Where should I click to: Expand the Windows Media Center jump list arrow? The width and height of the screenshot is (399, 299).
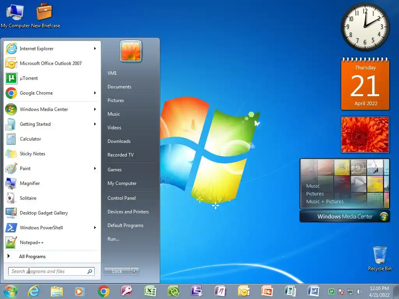tap(95, 109)
